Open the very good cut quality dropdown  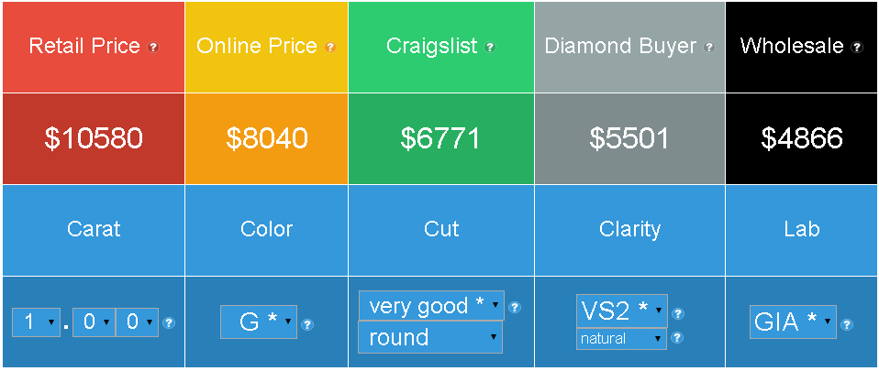click(430, 306)
